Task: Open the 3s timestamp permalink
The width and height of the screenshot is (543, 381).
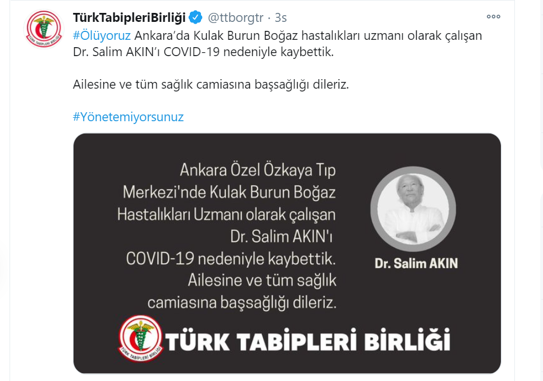Action: tap(281, 17)
